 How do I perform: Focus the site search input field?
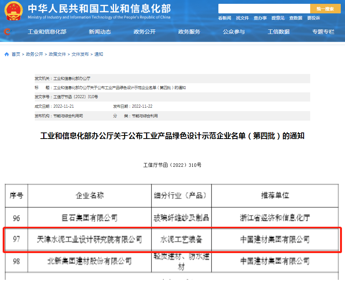264,9
